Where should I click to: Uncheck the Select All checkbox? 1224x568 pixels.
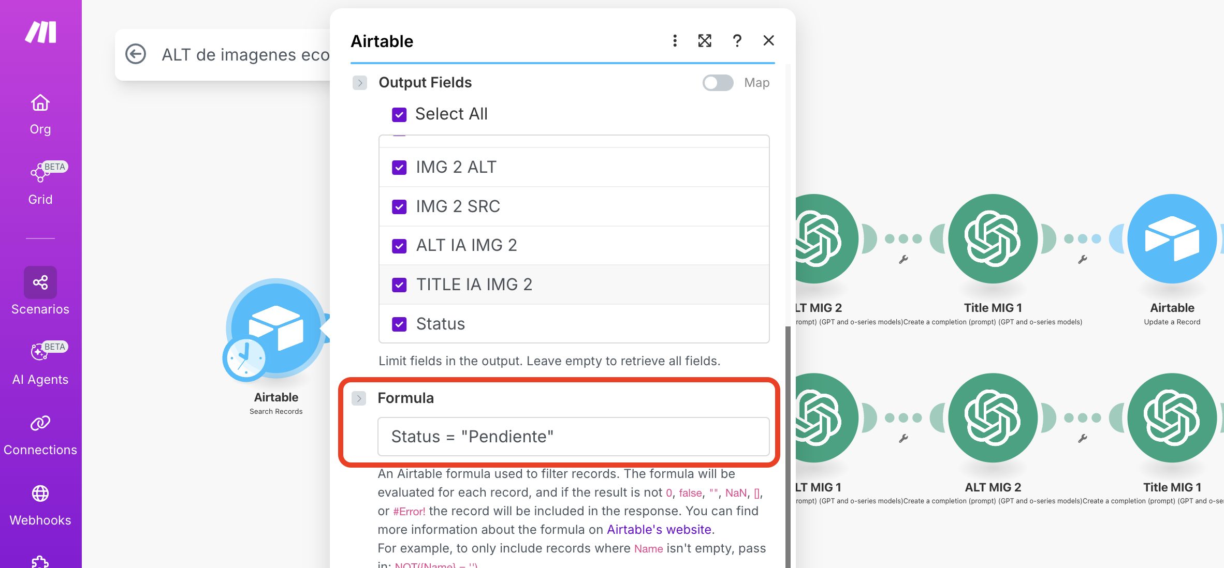(399, 114)
